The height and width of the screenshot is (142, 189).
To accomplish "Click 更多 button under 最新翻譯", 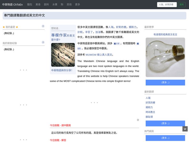I will coord(165,123).
